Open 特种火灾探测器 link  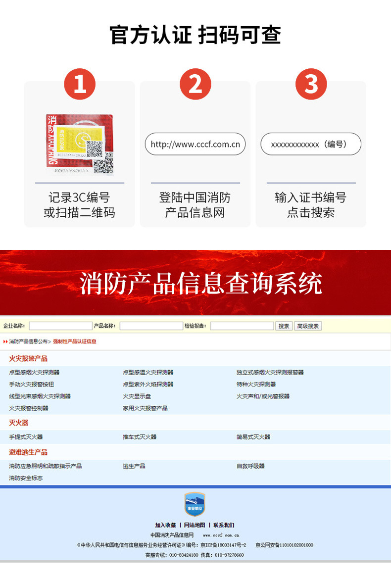256,384
